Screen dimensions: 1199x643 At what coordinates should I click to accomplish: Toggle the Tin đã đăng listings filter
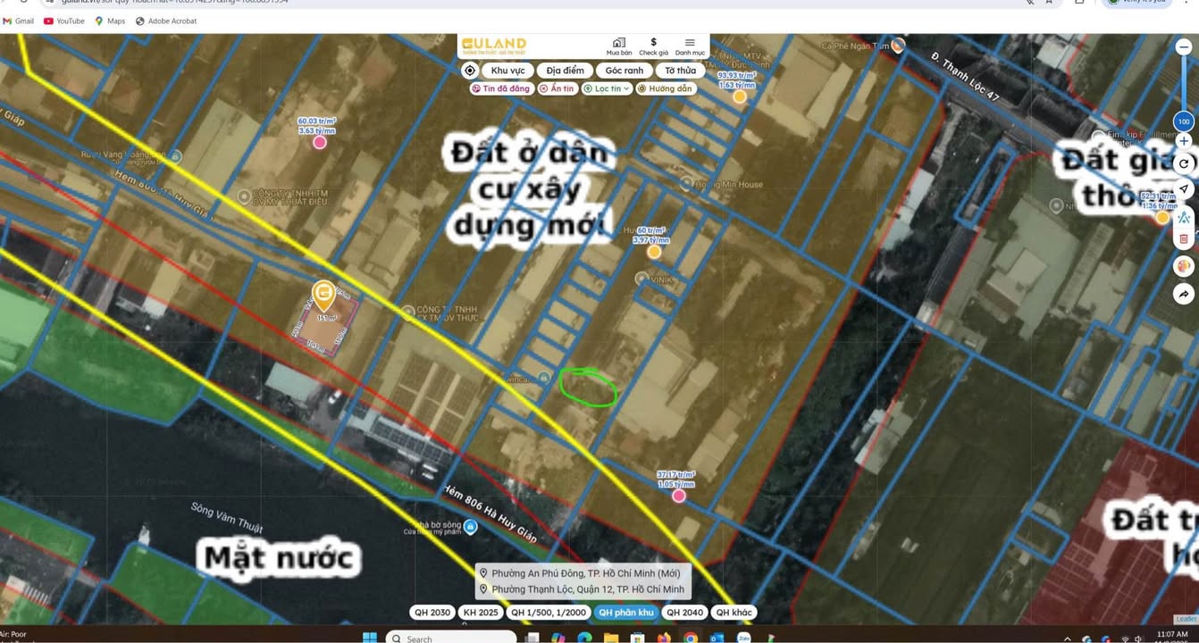click(501, 88)
